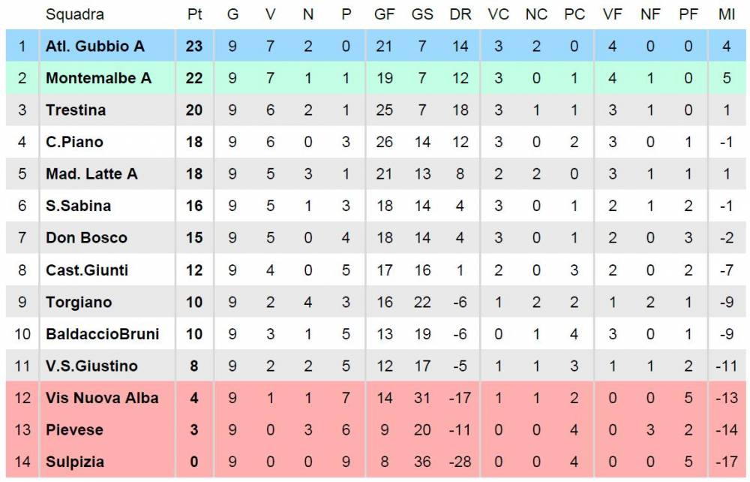
Task: Open the Don Bosco team row
Action: [x=376, y=238]
